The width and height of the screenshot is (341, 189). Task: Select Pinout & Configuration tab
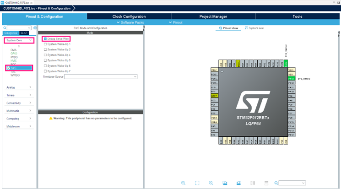click(x=44, y=16)
